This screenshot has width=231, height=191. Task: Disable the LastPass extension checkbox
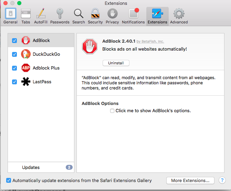(x=14, y=82)
